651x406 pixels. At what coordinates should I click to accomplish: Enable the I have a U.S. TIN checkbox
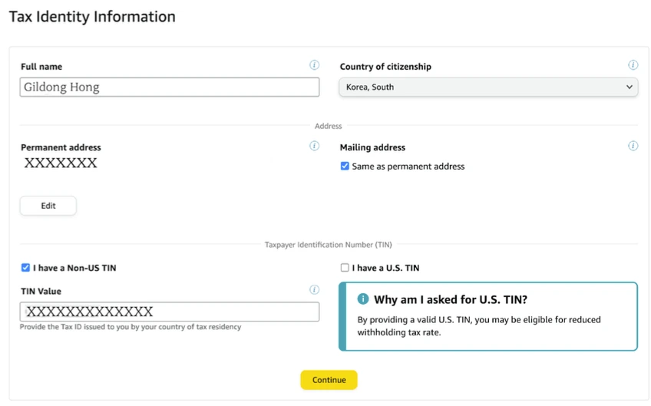click(x=345, y=268)
